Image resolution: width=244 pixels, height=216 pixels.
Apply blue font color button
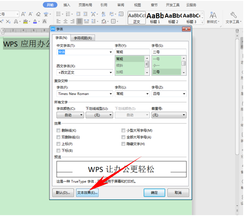pyautogui.click(x=35, y=21)
